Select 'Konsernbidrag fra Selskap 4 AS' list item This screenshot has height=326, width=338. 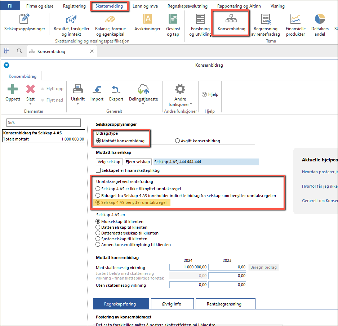44,136
